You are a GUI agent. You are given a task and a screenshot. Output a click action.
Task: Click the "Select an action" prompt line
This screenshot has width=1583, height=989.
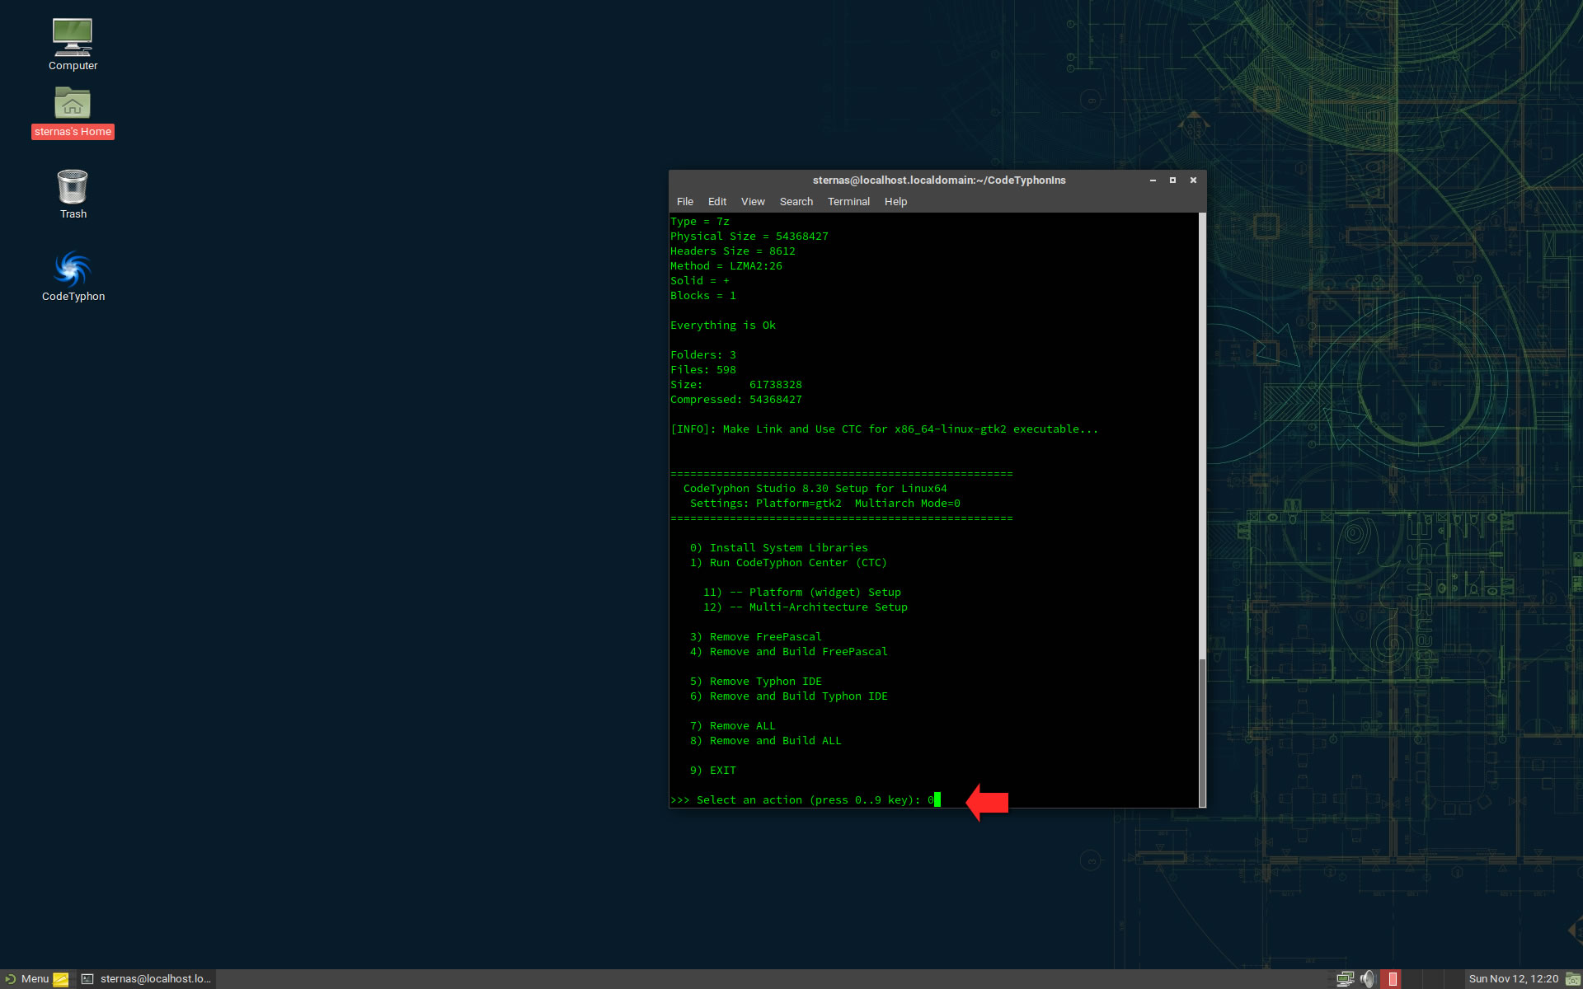805,800
